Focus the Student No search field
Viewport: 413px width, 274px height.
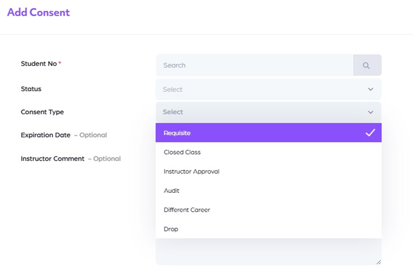click(254, 65)
